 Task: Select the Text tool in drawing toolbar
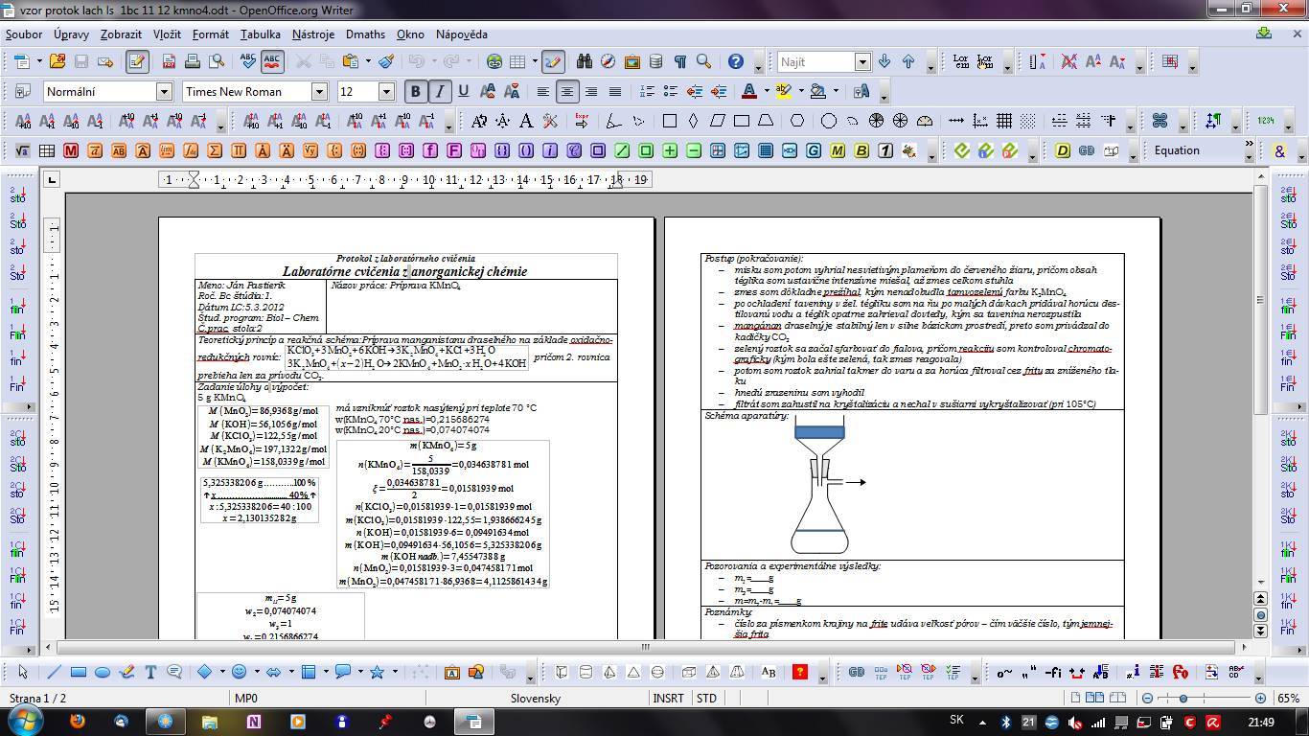click(x=150, y=672)
